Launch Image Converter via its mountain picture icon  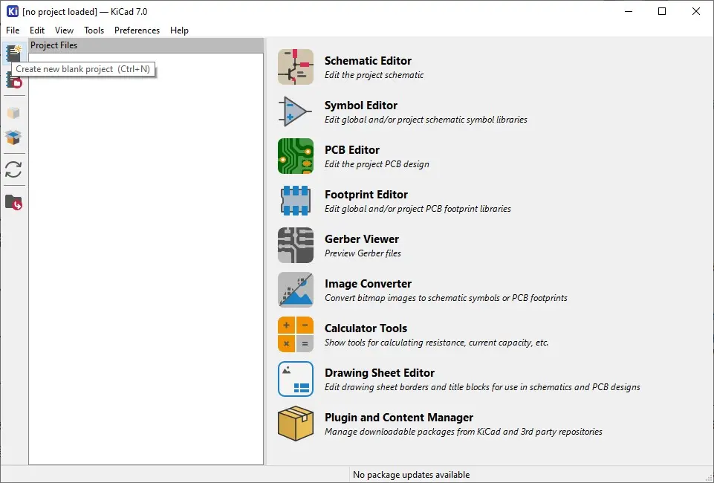pyautogui.click(x=296, y=290)
